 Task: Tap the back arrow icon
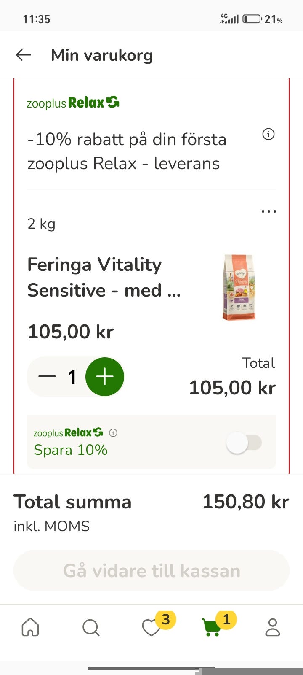click(x=24, y=55)
